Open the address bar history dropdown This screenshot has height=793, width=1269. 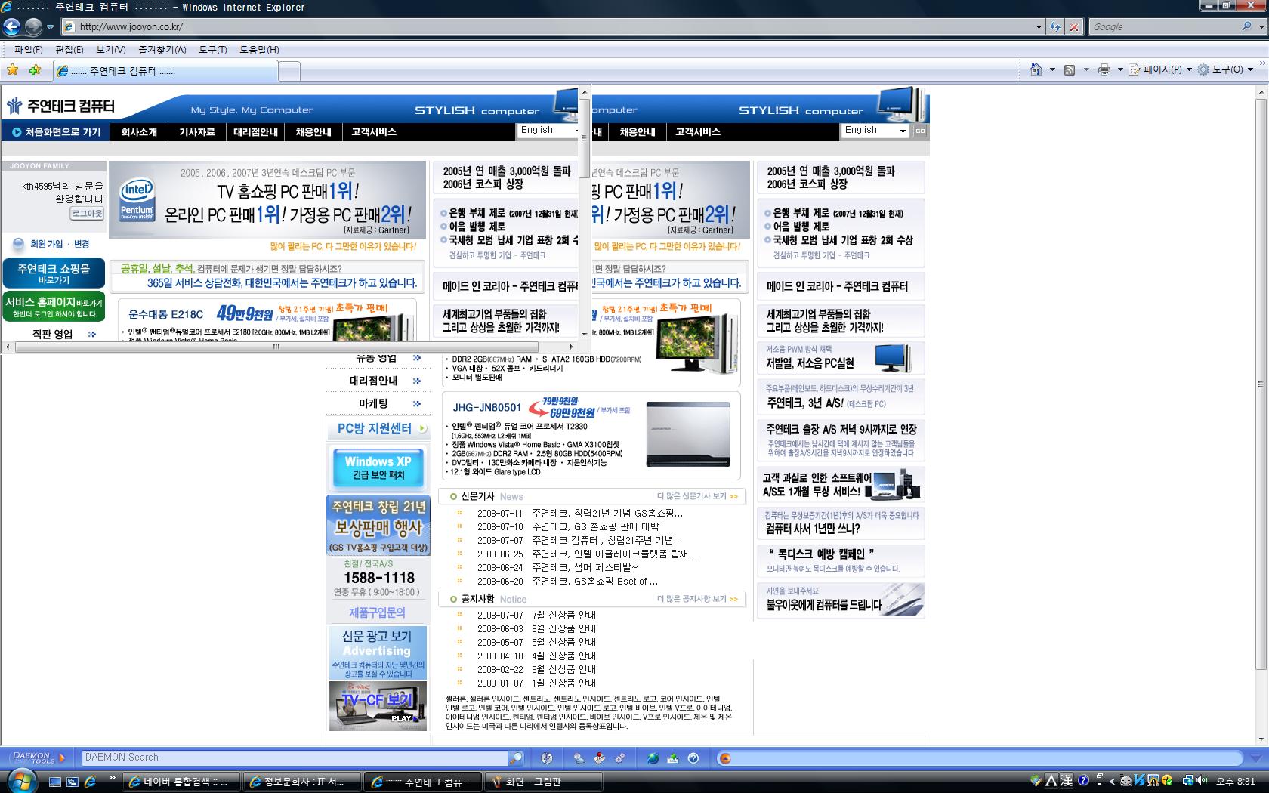(x=1039, y=26)
